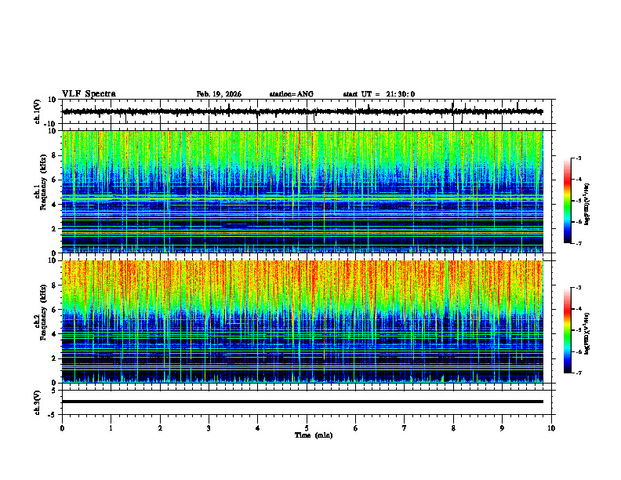Click the ch.2 "Frequency (kHz)" axis label
The width and height of the screenshot is (621, 480).
(43, 312)
